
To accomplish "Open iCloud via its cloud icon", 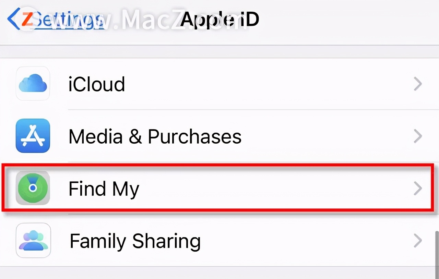I will 33,84.
